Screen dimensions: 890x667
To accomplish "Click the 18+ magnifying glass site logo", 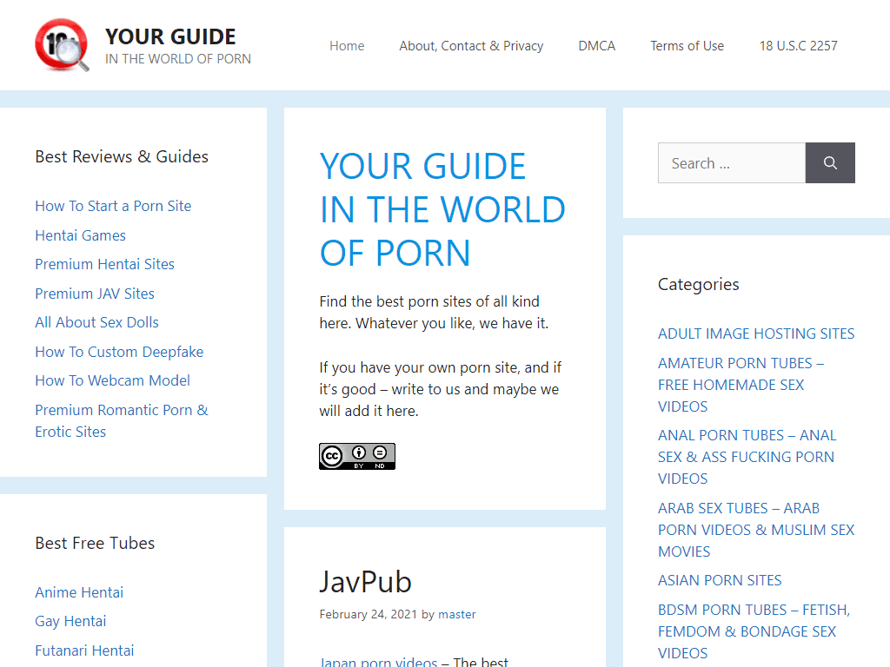I will point(61,43).
